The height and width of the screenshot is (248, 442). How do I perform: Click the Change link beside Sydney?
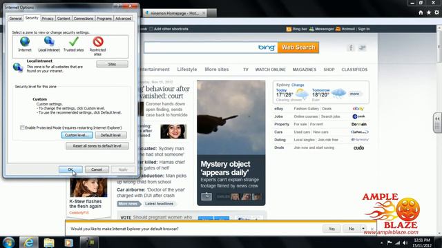298,85
